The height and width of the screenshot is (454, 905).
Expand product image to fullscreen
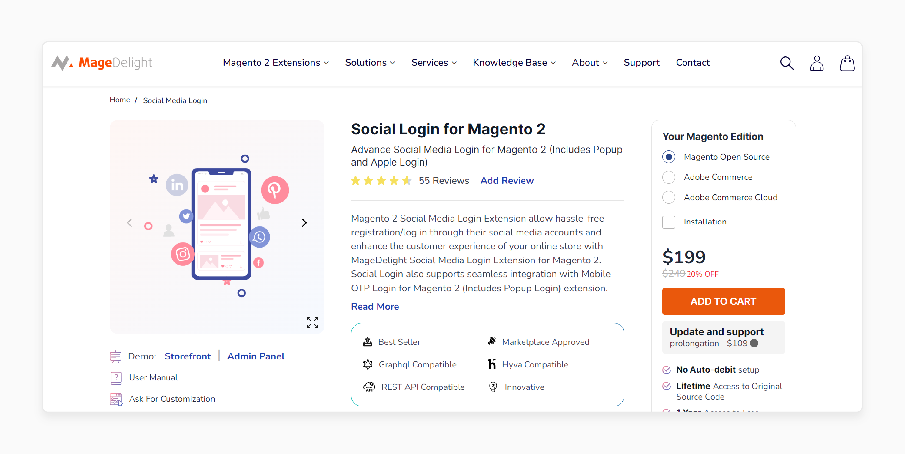(x=312, y=322)
